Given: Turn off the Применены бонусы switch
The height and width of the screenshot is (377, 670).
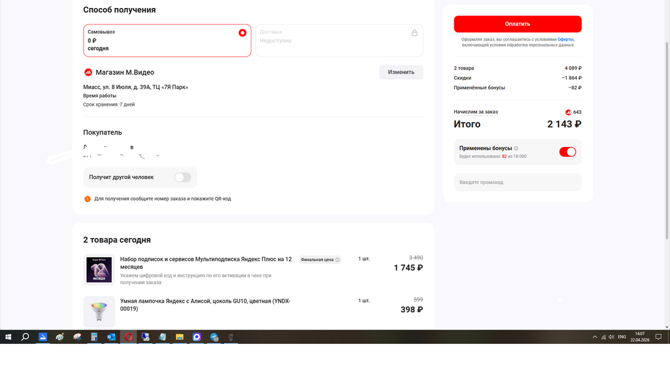Looking at the screenshot, I should pos(567,152).
